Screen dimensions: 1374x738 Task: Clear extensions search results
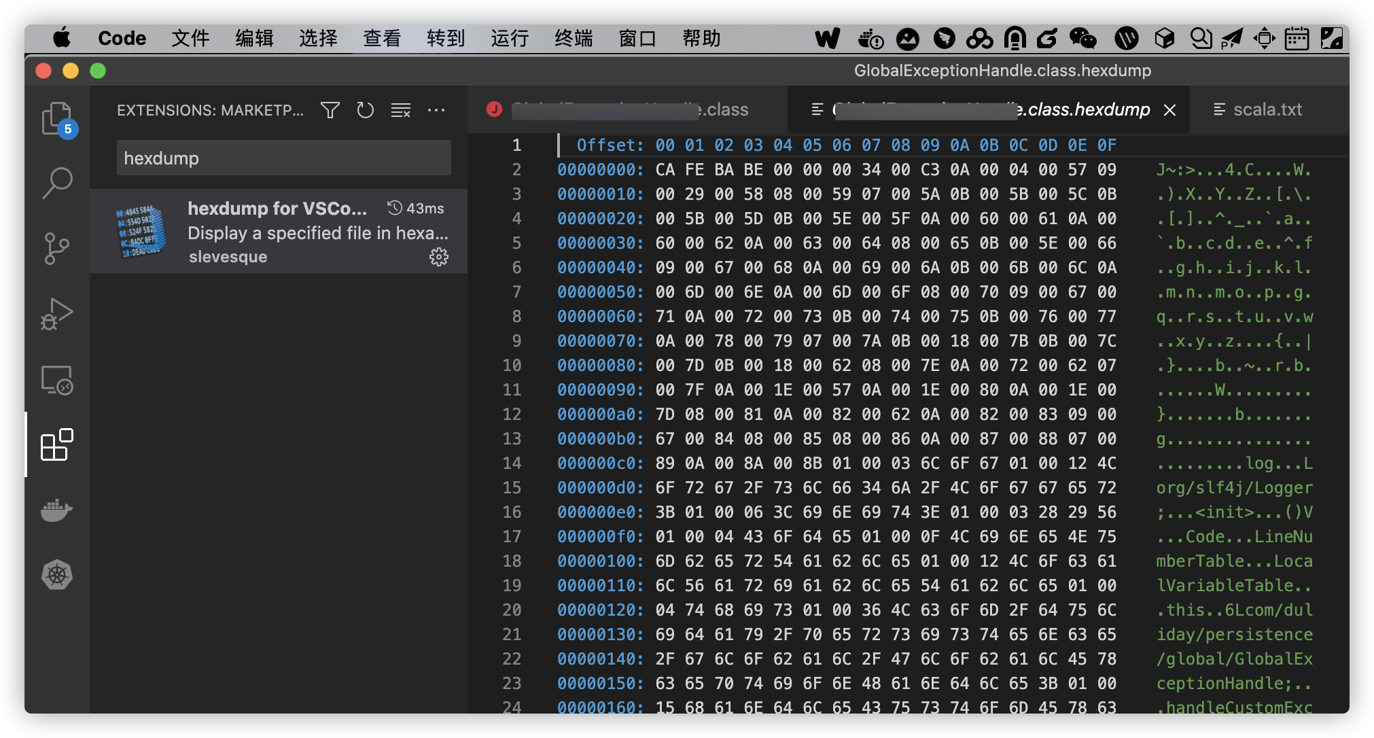(x=401, y=110)
